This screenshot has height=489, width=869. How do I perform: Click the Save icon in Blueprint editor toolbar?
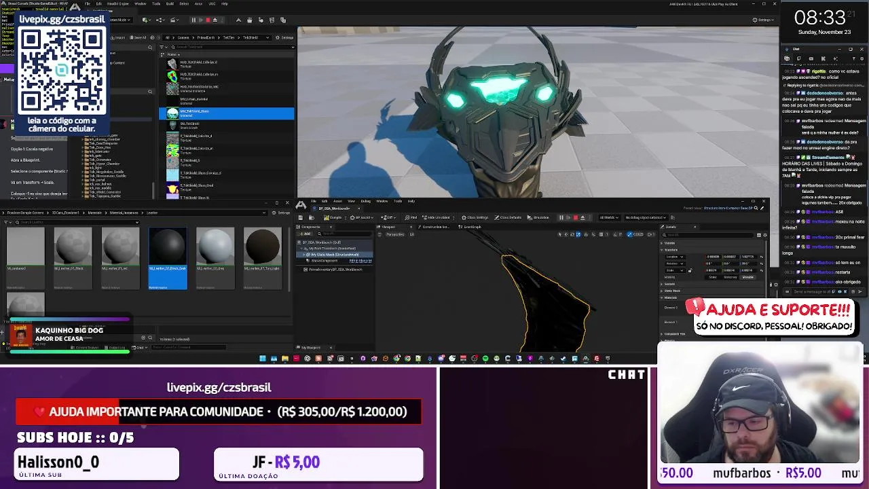tap(301, 217)
